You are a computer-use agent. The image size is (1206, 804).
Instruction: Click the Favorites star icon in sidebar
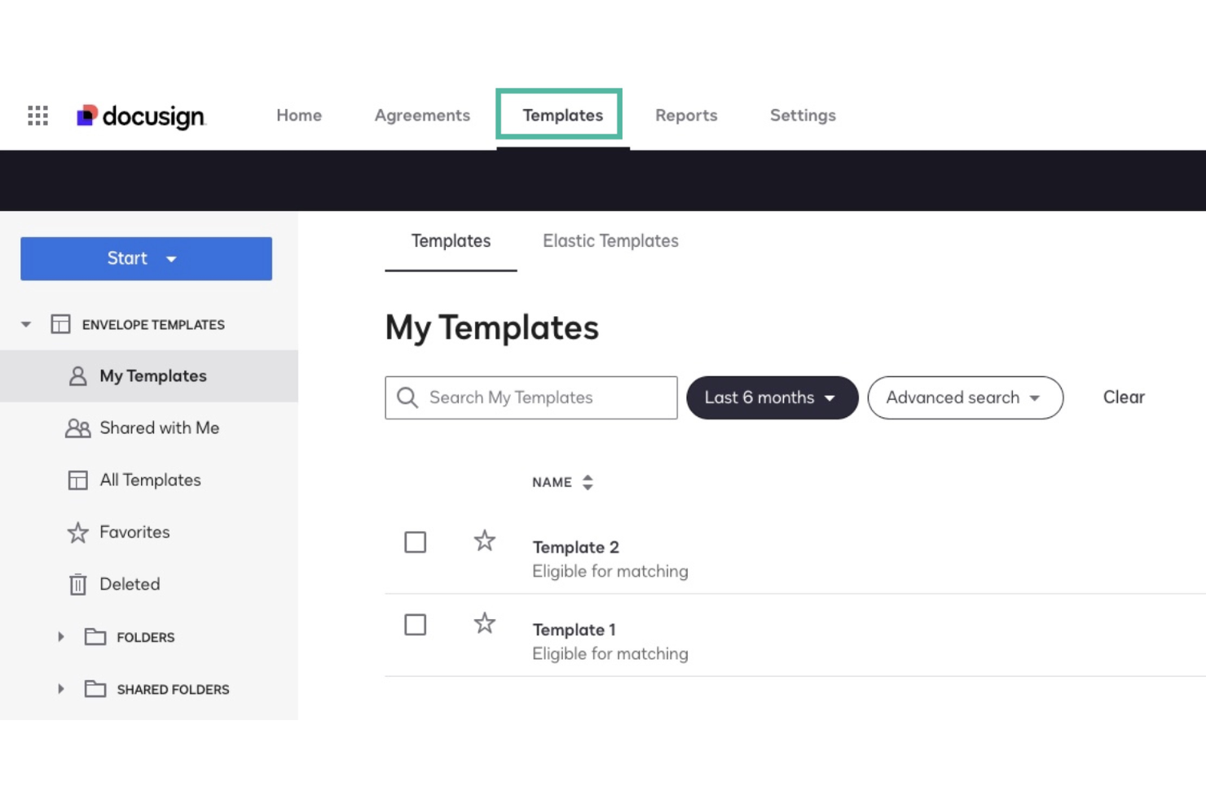pos(77,533)
